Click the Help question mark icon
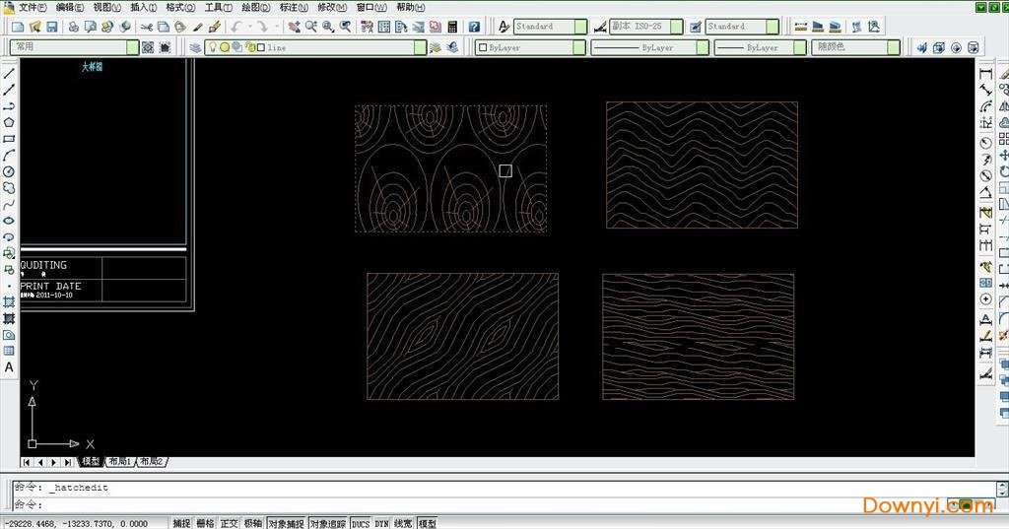 [474, 27]
